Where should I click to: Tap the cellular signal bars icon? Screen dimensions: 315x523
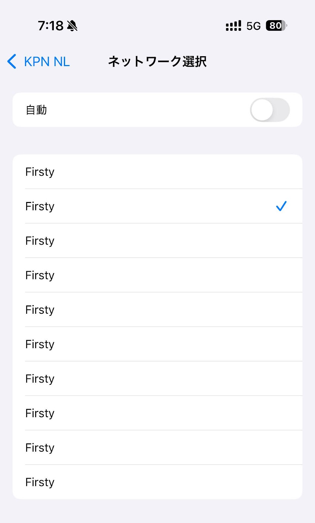click(x=233, y=26)
